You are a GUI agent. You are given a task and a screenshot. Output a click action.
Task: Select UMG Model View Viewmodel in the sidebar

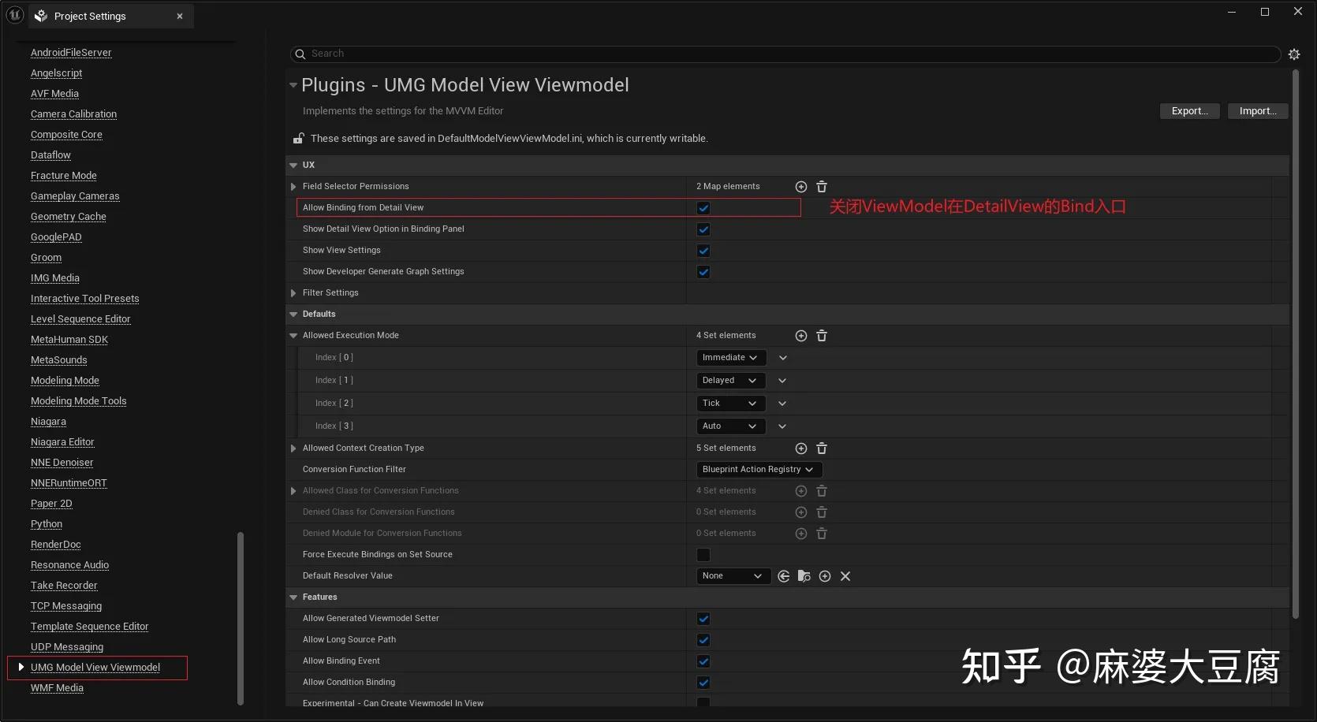point(96,667)
